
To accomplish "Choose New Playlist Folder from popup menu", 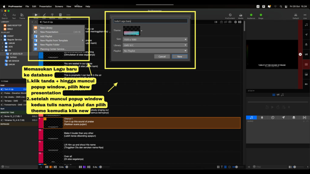I will point(59,45).
